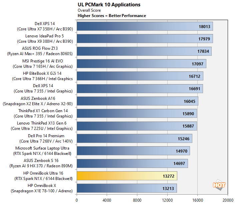Click the x-axis label 20000

point(228,200)
